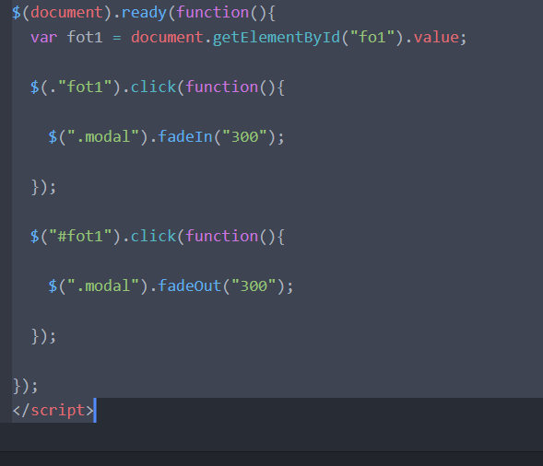Image resolution: width=543 pixels, height=466 pixels.
Task: Click the 'value' property after getElementById
Action: pyautogui.click(x=436, y=37)
